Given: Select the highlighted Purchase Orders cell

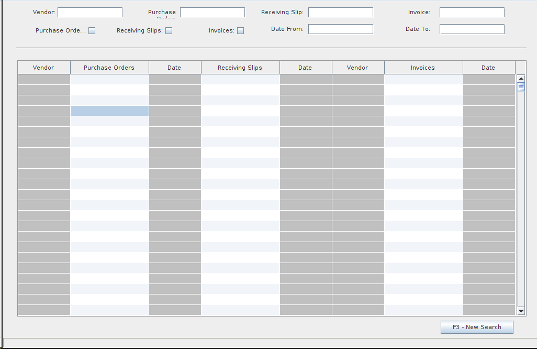Looking at the screenshot, I should coord(109,111).
